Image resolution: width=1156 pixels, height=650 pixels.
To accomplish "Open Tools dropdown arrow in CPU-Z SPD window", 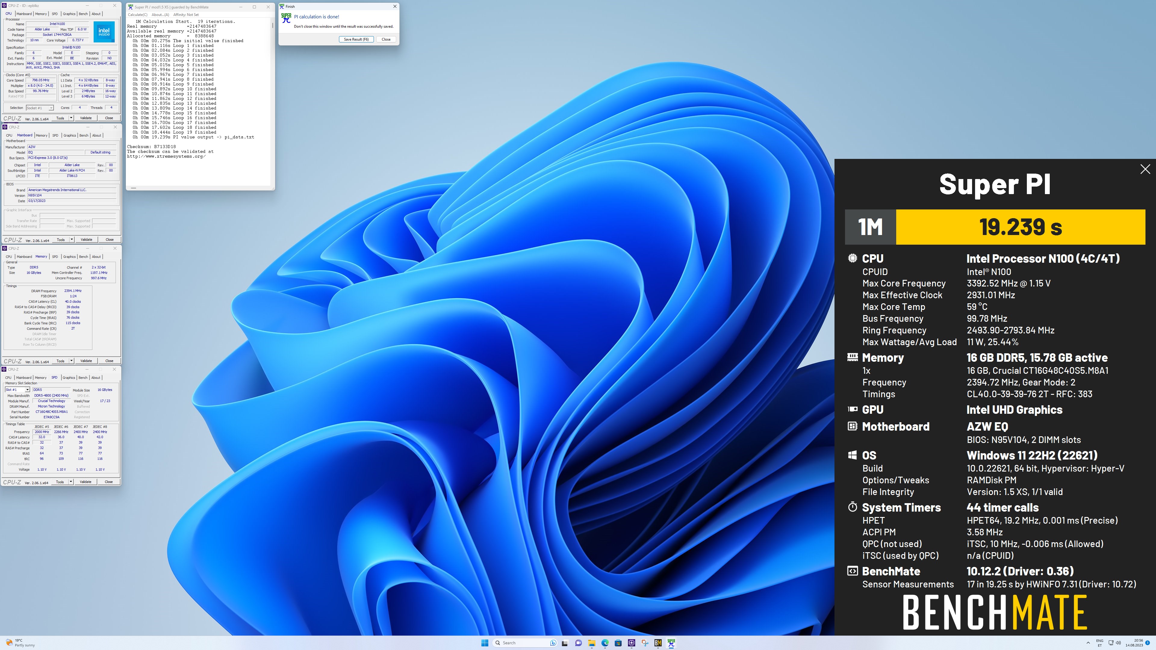I will point(70,482).
